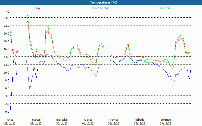Click the 16,0 y-axis value
The image size is (202, 126).
coord(7,49)
